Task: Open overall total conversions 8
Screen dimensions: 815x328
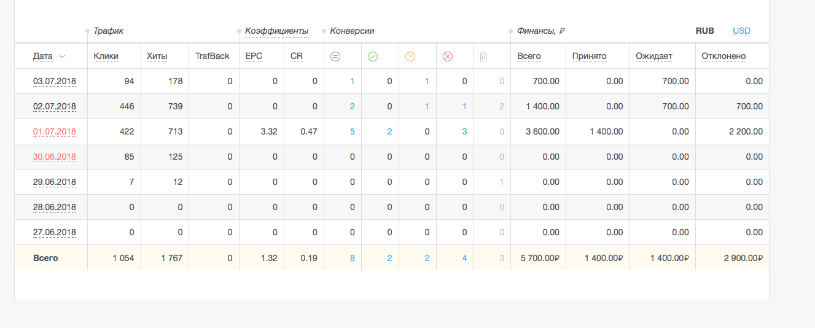Action: click(x=353, y=258)
